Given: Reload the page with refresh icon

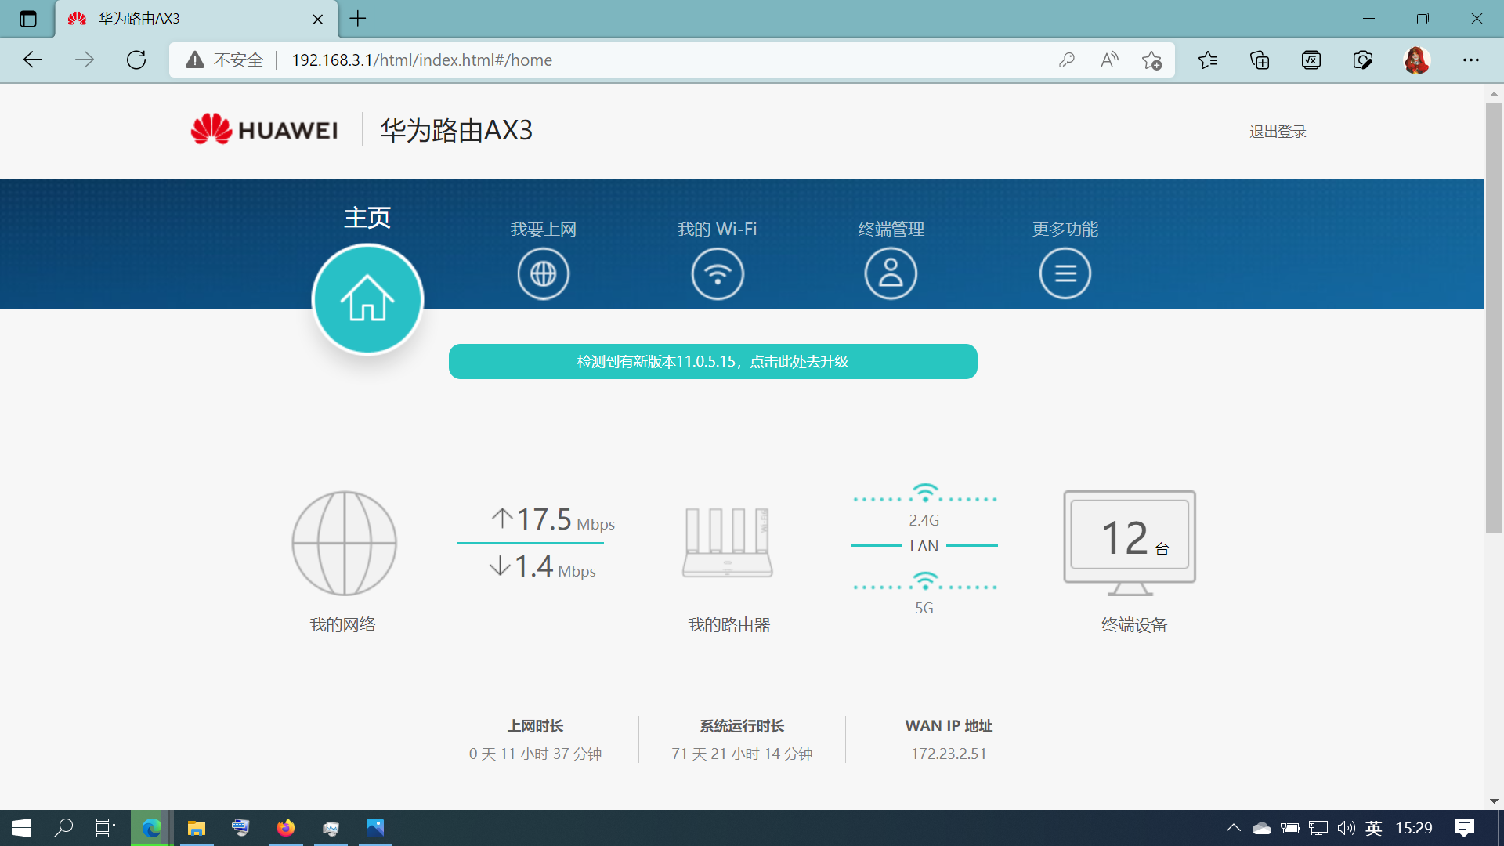Looking at the screenshot, I should [136, 60].
